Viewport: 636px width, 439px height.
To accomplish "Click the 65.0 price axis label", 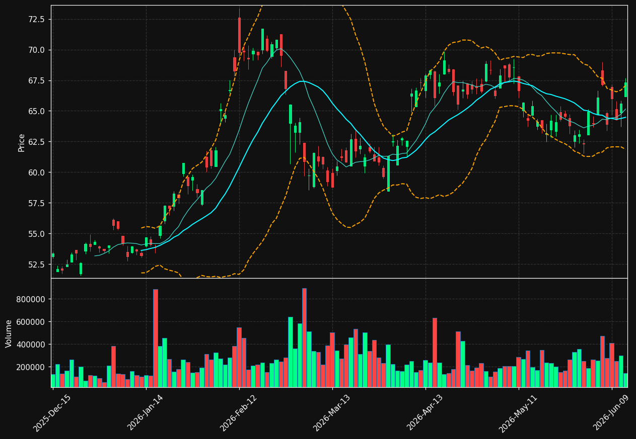I will (x=37, y=111).
